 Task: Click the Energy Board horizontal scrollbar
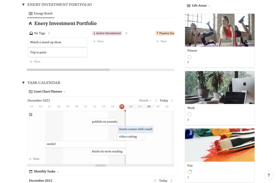click(68, 70)
